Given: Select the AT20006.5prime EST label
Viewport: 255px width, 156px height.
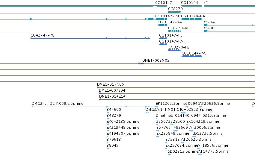Looking at the screenshot, I should coord(205,128).
